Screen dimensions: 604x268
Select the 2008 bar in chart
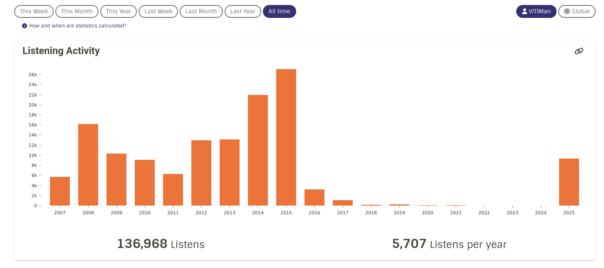click(x=88, y=165)
